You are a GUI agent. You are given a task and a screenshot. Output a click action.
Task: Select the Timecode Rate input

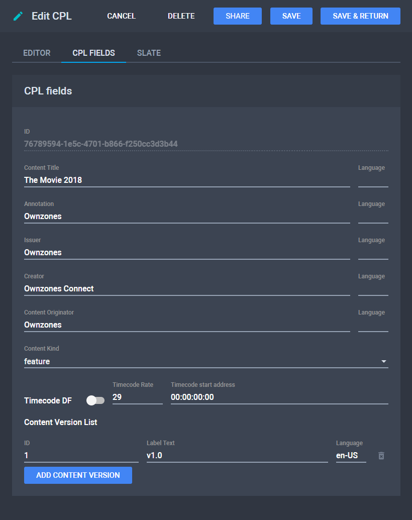pos(137,397)
